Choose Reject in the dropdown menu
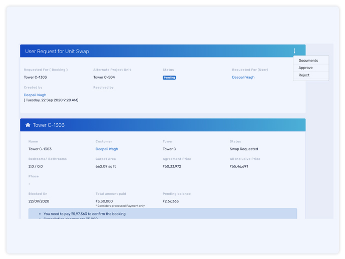 (304, 75)
